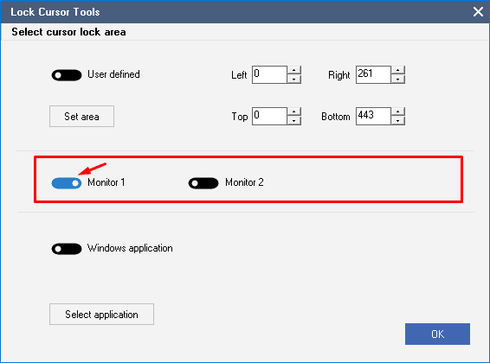Click into the Left coordinate field
The height and width of the screenshot is (363, 490).
[x=269, y=74]
